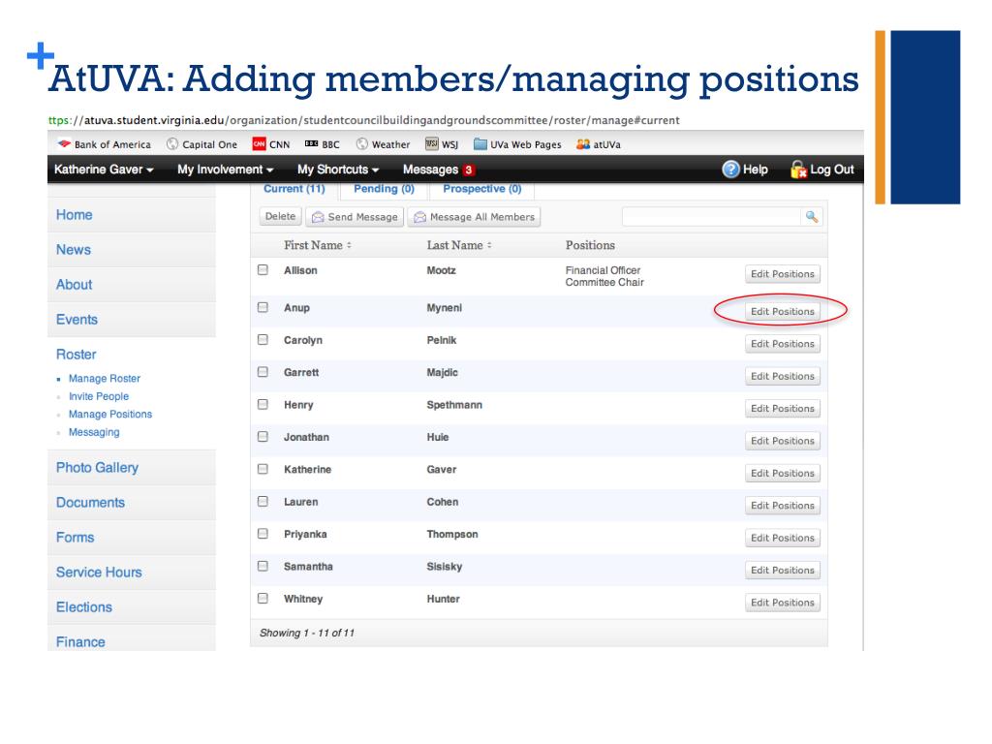992x744 pixels.
Task: Edit Positions for Henry Spethmann
Action: coord(783,408)
